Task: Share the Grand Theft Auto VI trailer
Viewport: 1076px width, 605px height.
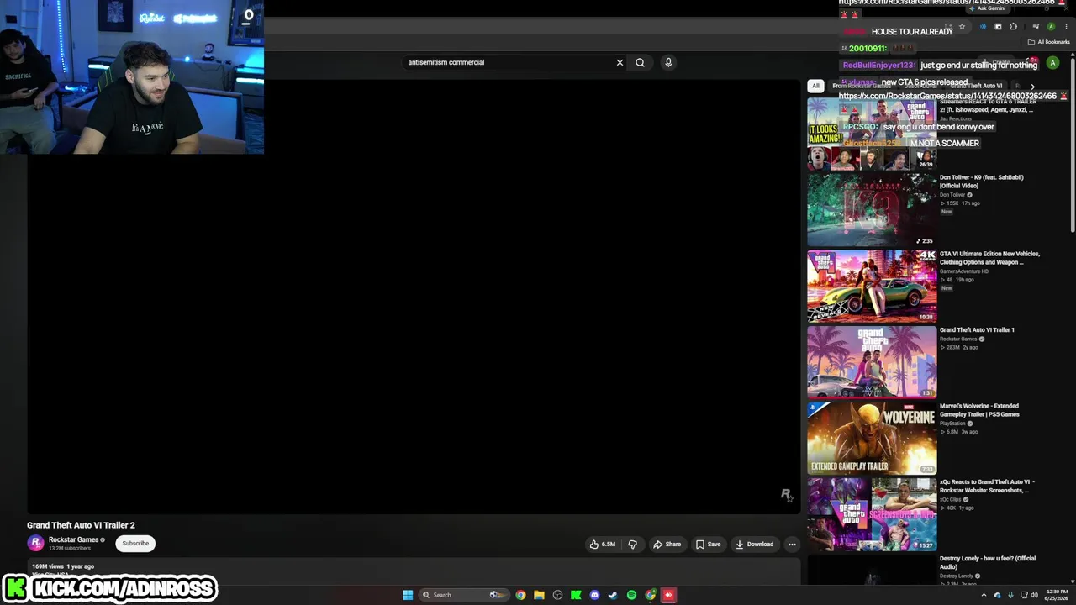Action: coord(667,544)
